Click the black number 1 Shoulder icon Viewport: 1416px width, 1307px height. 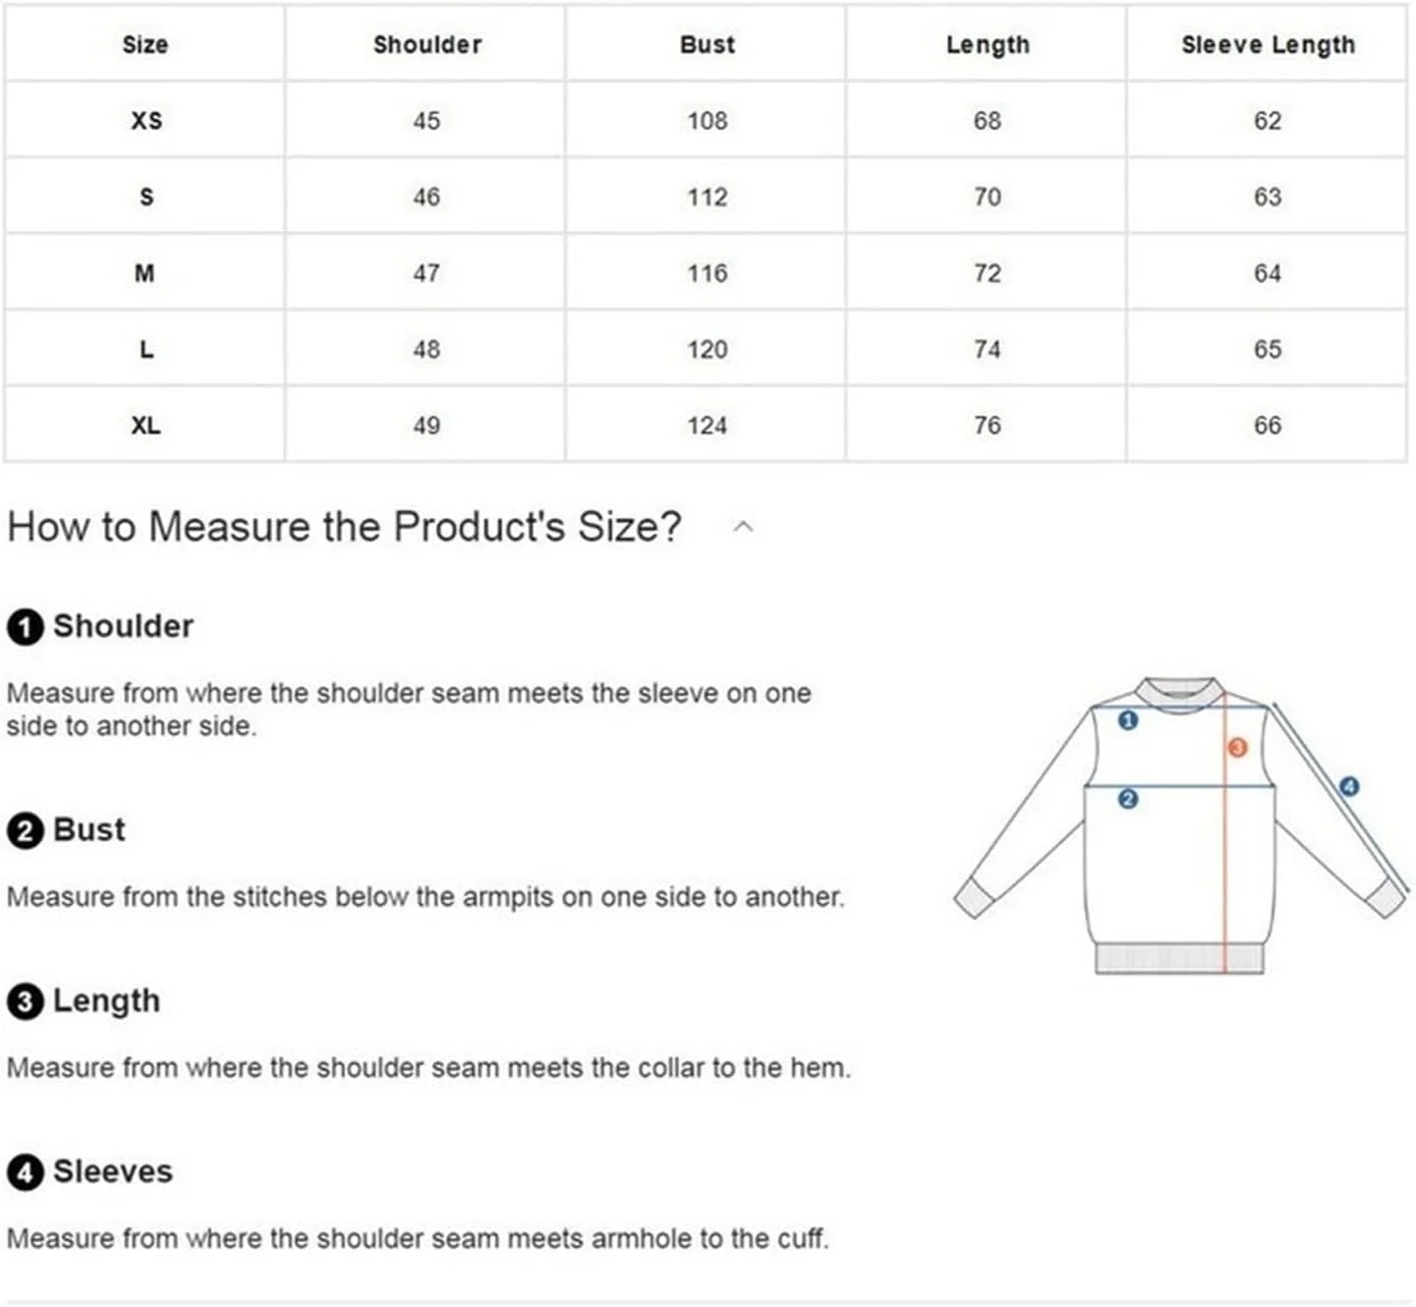pyautogui.click(x=25, y=627)
